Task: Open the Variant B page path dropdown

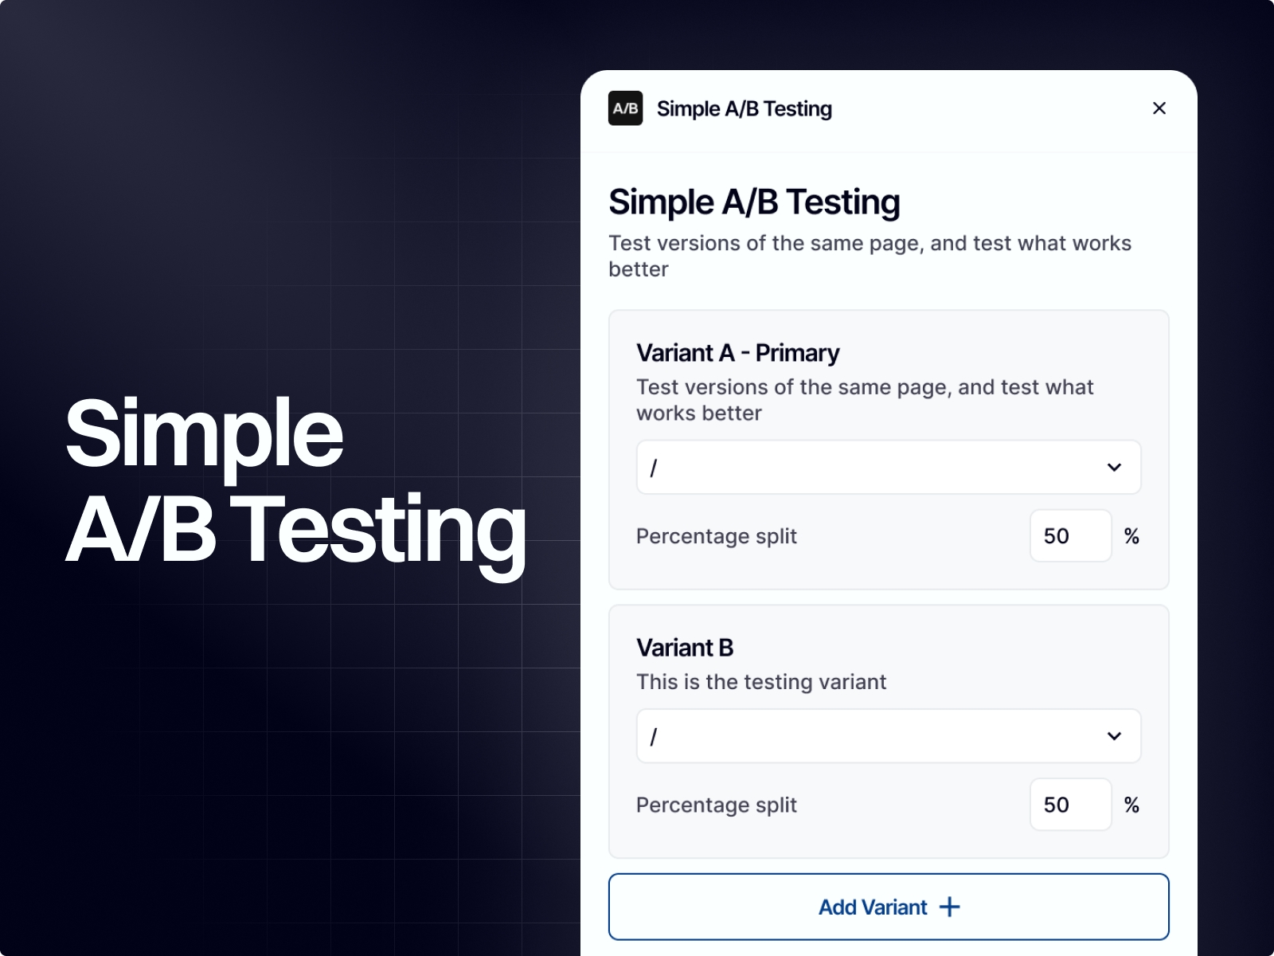Action: pos(888,737)
